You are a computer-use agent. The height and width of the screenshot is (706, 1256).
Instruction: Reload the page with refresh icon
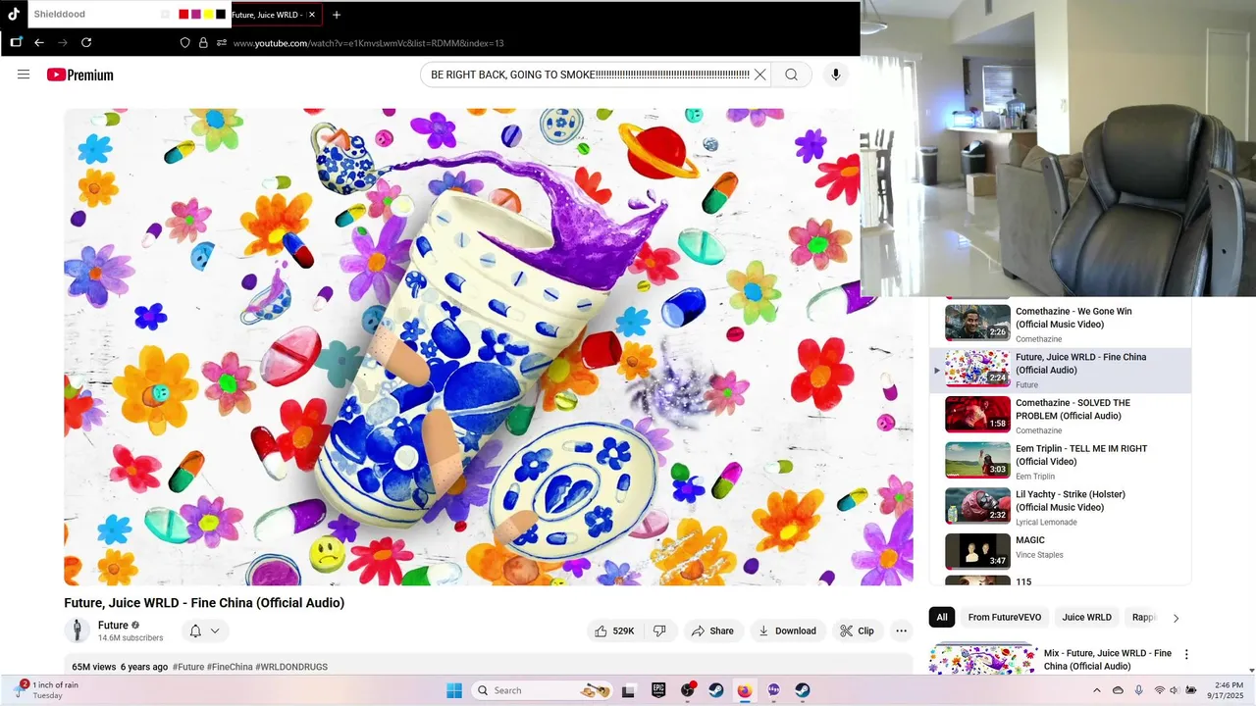point(86,42)
